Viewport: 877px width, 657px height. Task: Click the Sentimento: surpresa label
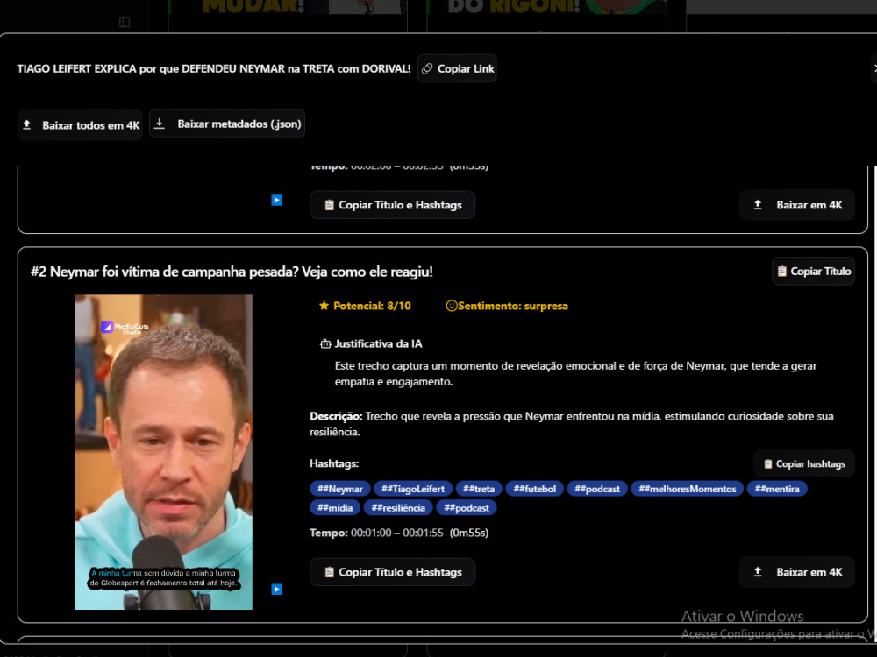[507, 306]
